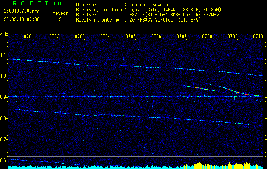Select the 0.9 kHz axis label
Screen dimensions: 267x169
click(x=4, y=97)
